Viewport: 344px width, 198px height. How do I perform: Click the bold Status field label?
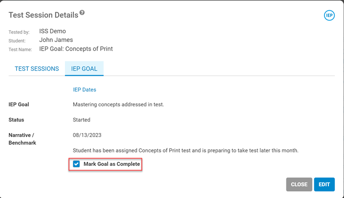point(16,120)
